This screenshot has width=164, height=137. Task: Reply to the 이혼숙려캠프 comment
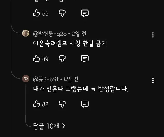click(85, 59)
